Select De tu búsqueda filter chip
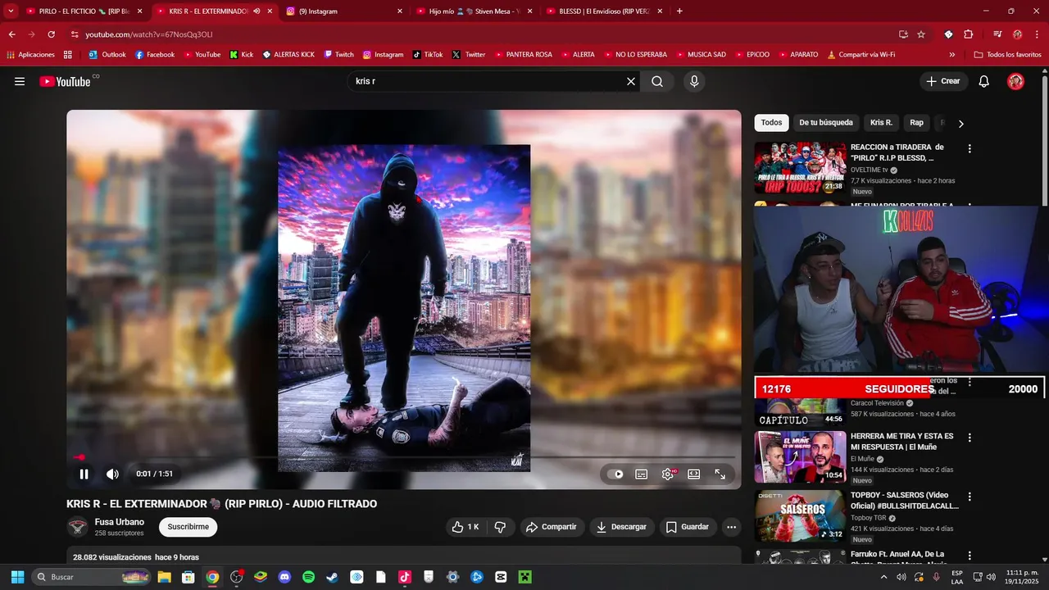1049x590 pixels. (x=826, y=122)
